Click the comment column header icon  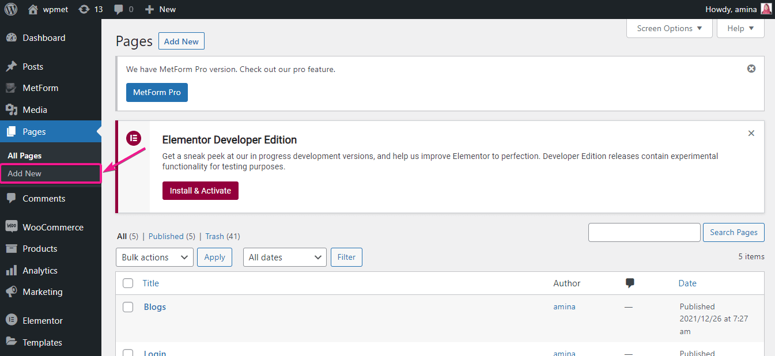(630, 283)
